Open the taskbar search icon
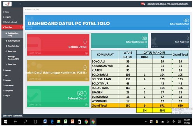 pyautogui.click(x=25, y=122)
